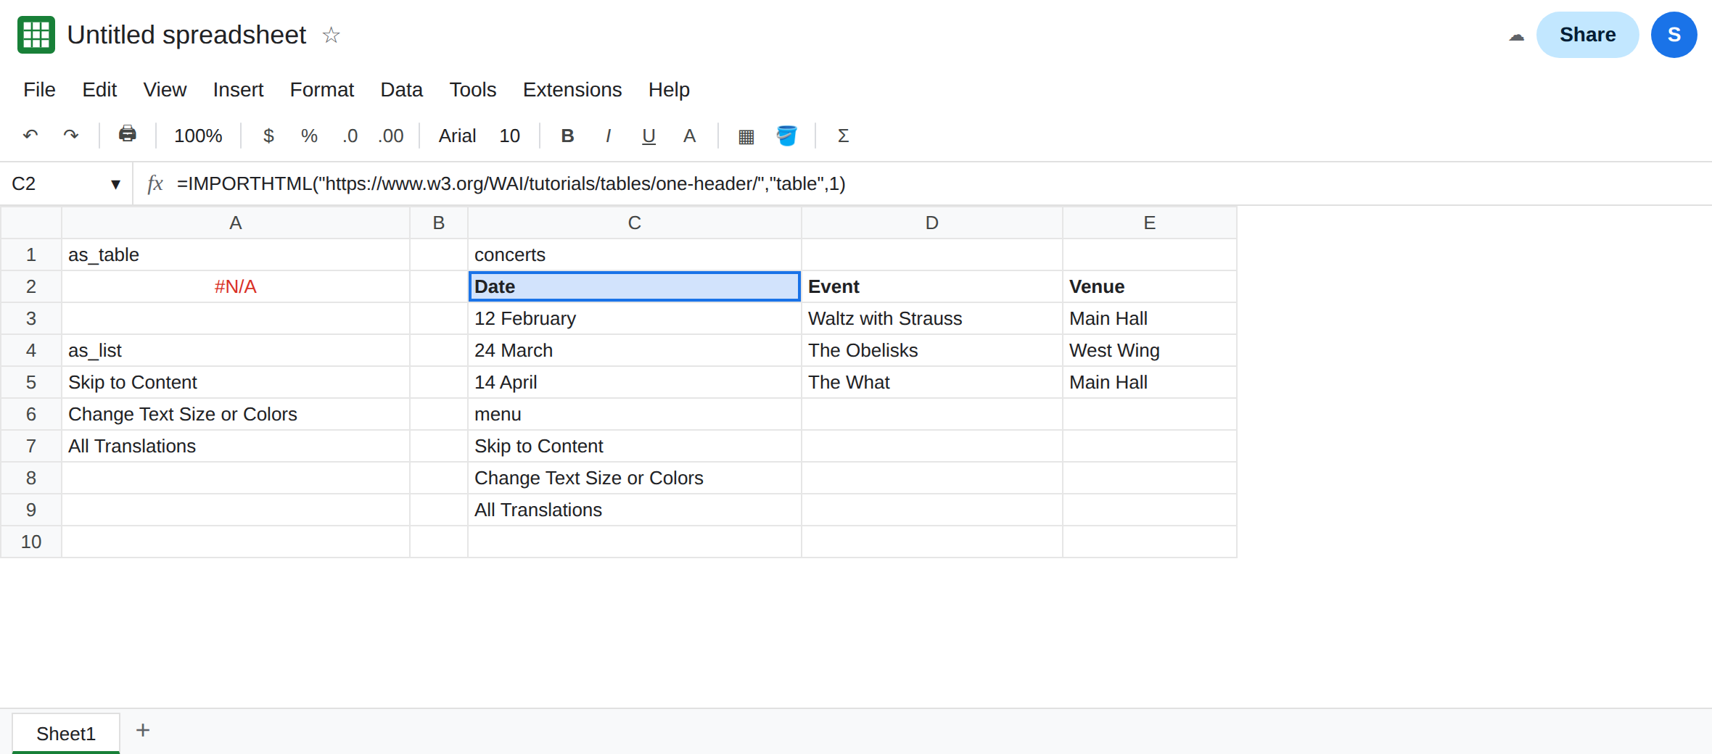Select the 'as_table' cell

tap(236, 254)
